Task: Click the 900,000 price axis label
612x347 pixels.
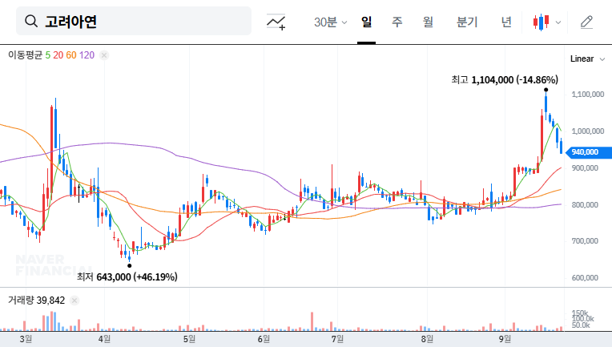Action: [585, 167]
